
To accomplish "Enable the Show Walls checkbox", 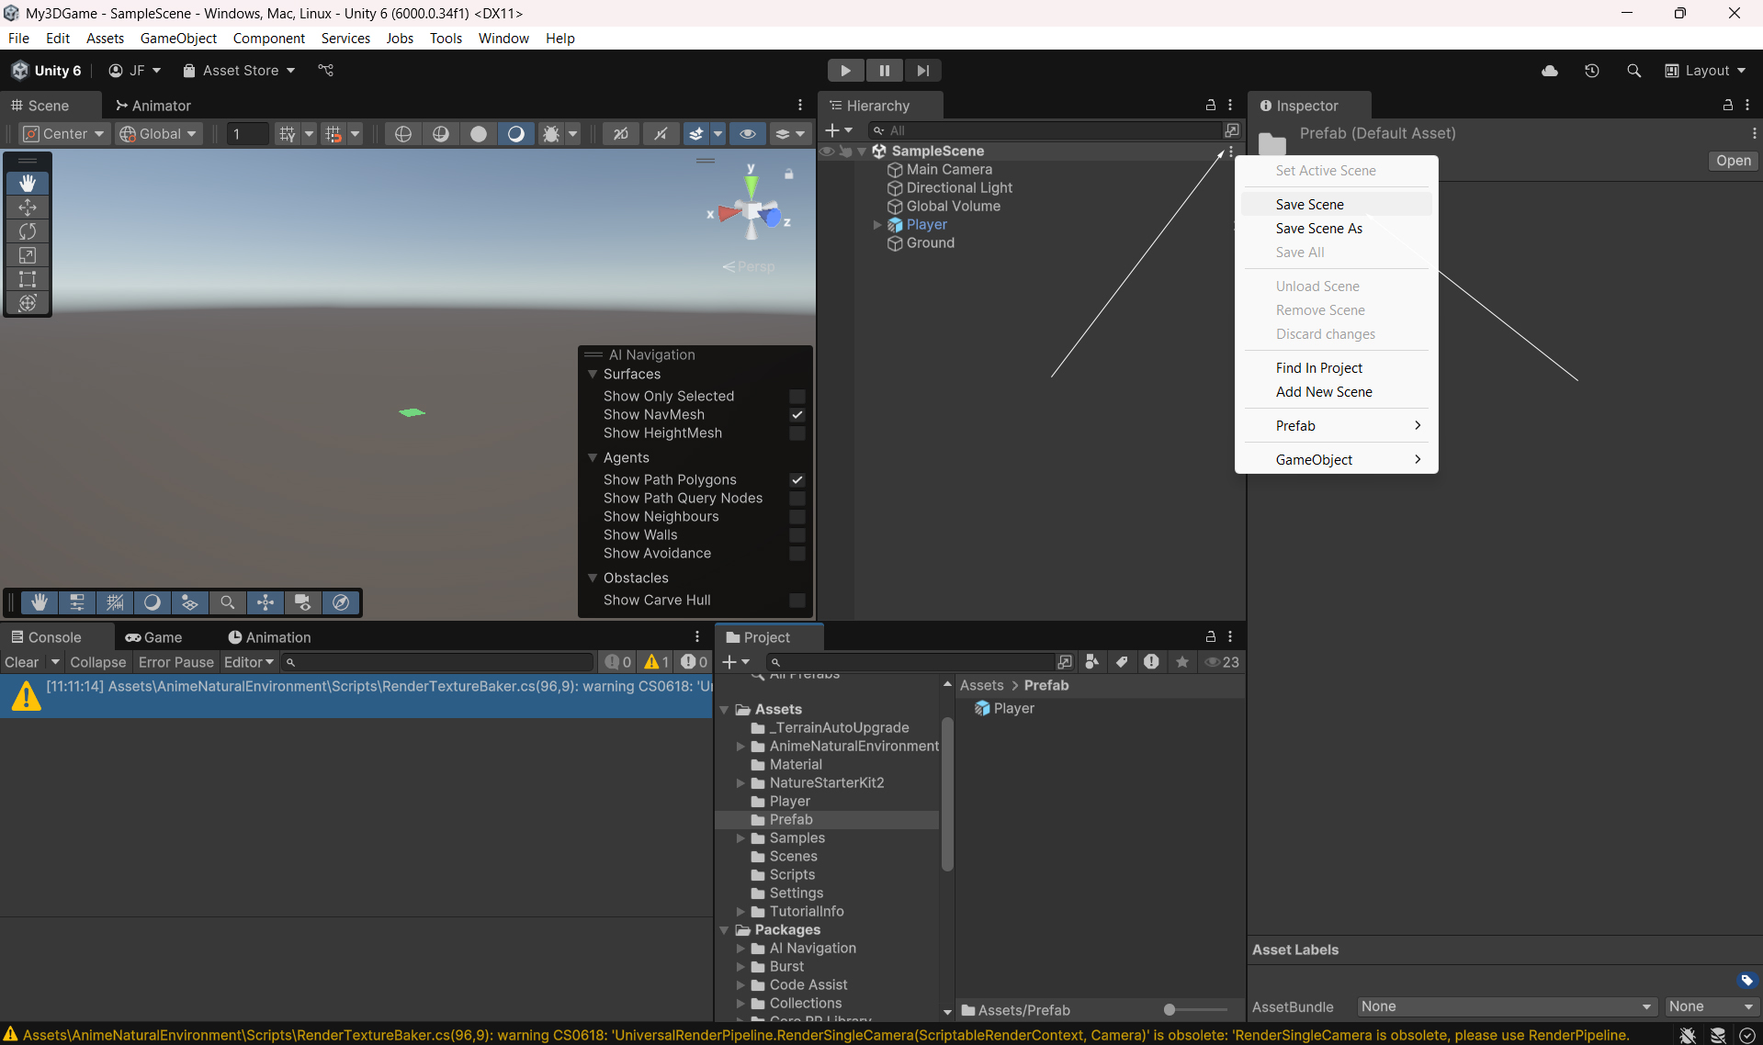I will [797, 535].
